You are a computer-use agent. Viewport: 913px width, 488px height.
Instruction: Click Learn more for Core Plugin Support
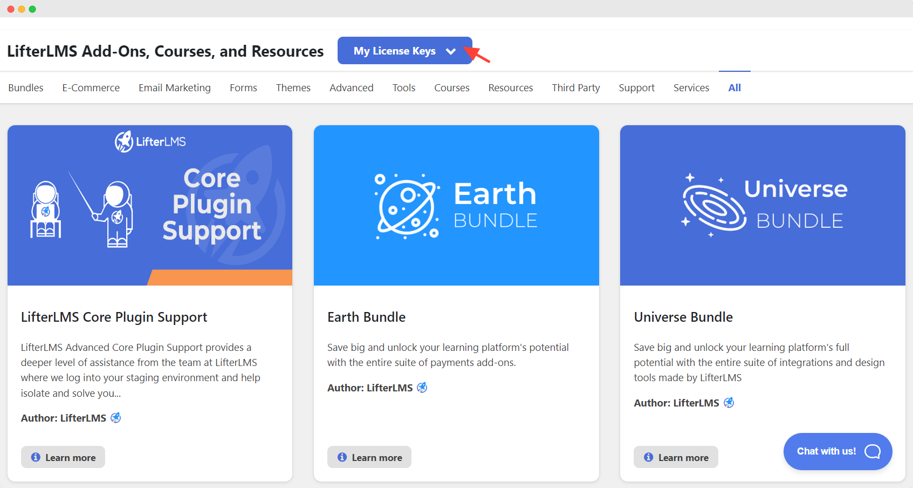[63, 457]
